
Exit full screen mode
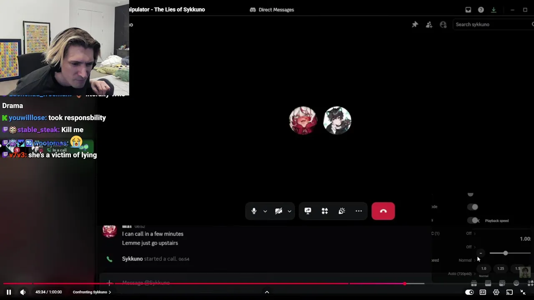[x=523, y=292]
